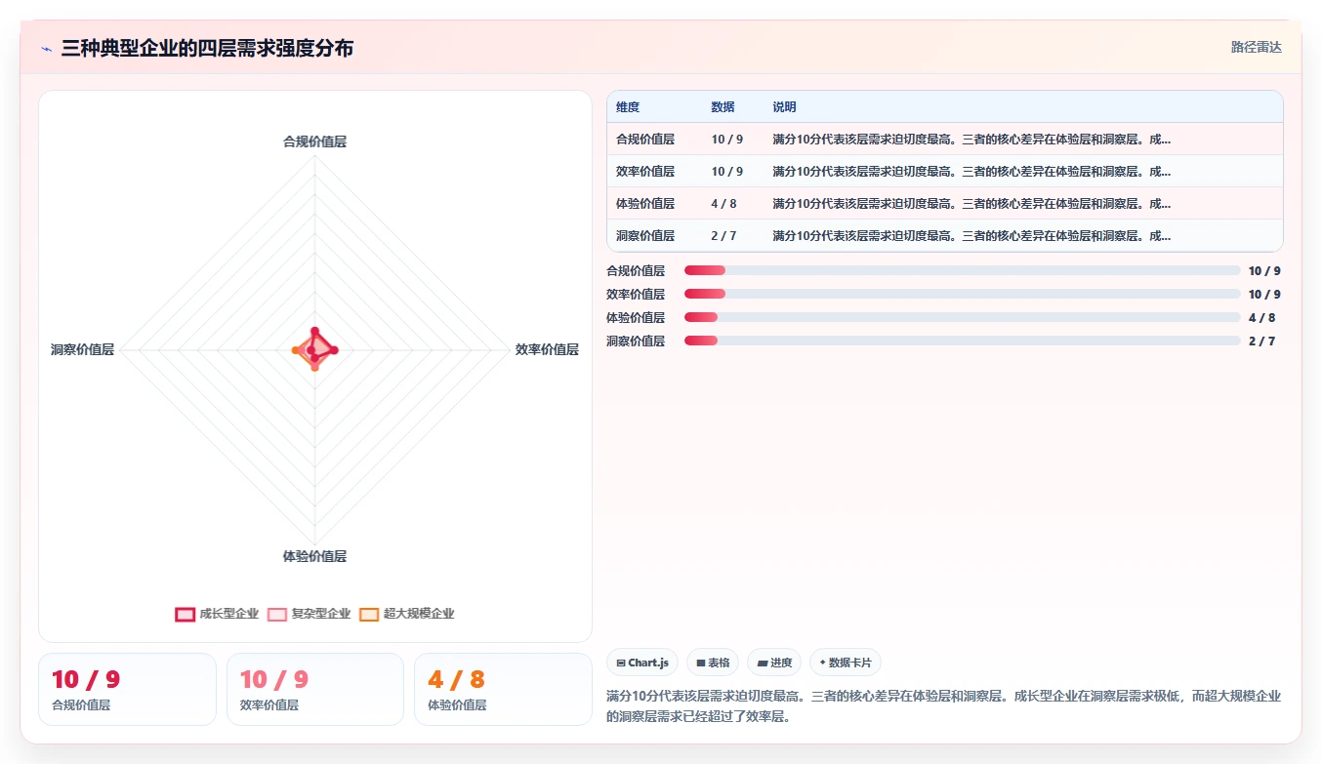Click the orange data point on radar left

[296, 349]
